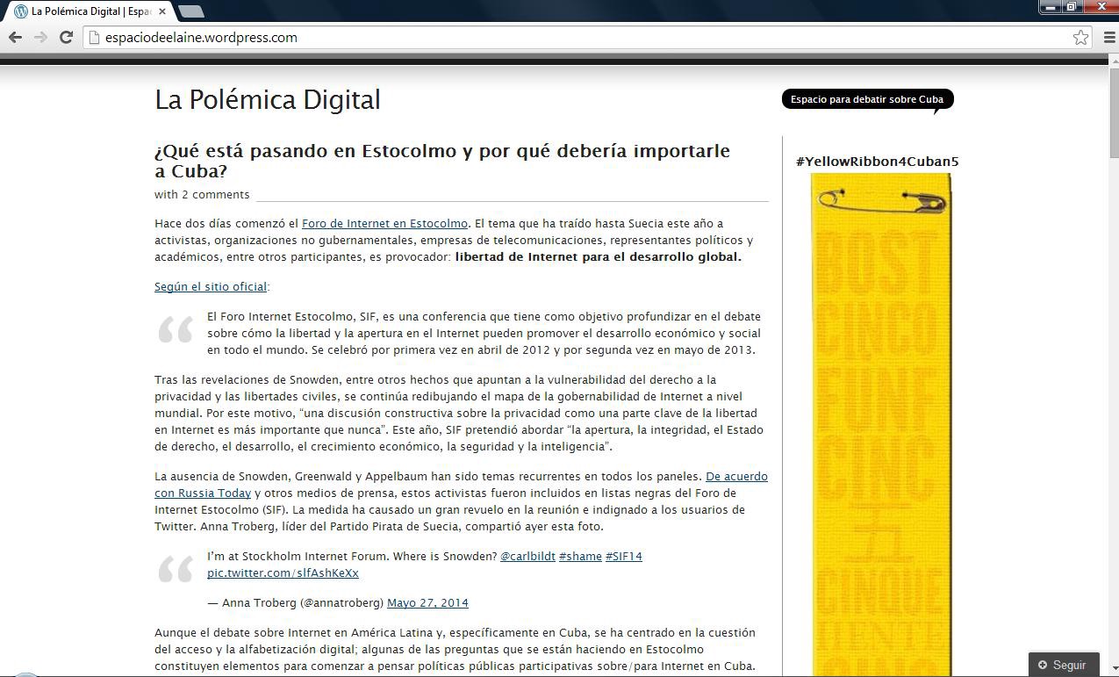
Task: Open the La Polémica Digital blog title
Action: tap(268, 99)
